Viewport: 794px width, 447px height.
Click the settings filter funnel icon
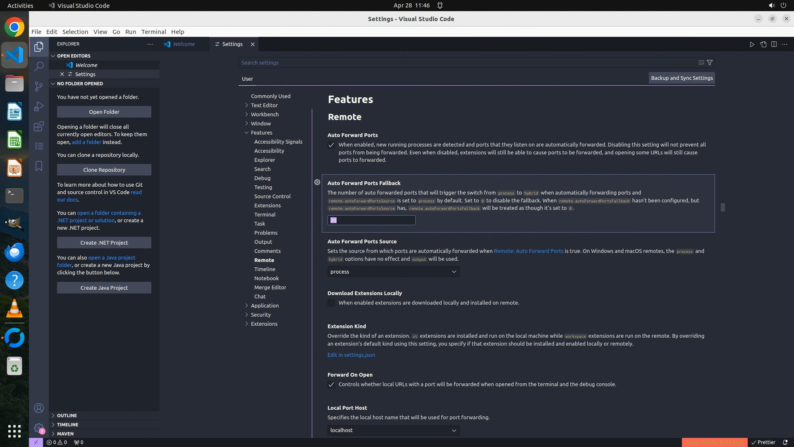tap(710, 62)
